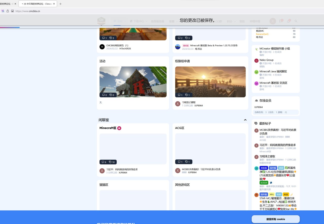Open the Neko Group group
Screen dimensions: 324x224
(x=267, y=60)
